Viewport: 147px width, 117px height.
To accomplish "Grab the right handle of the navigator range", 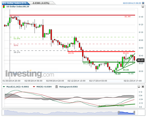I will click(x=134, y=112).
